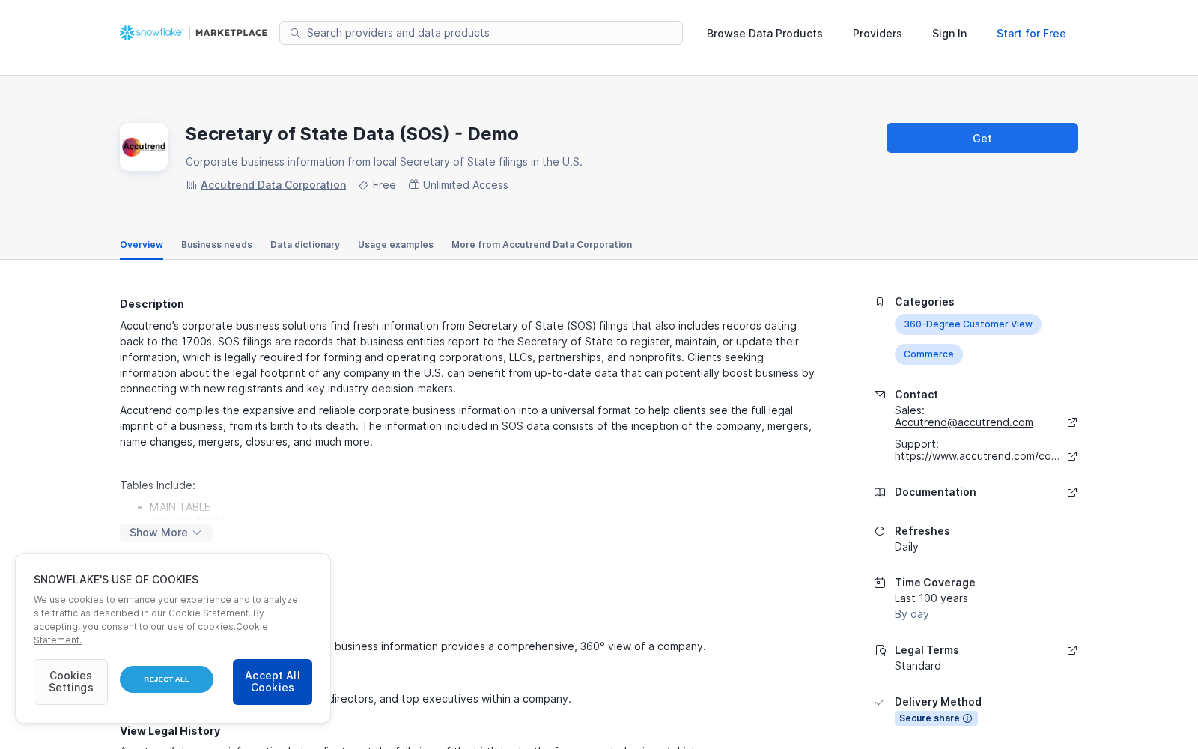This screenshot has width=1198, height=749.
Task: Click Sign In
Action: click(949, 34)
